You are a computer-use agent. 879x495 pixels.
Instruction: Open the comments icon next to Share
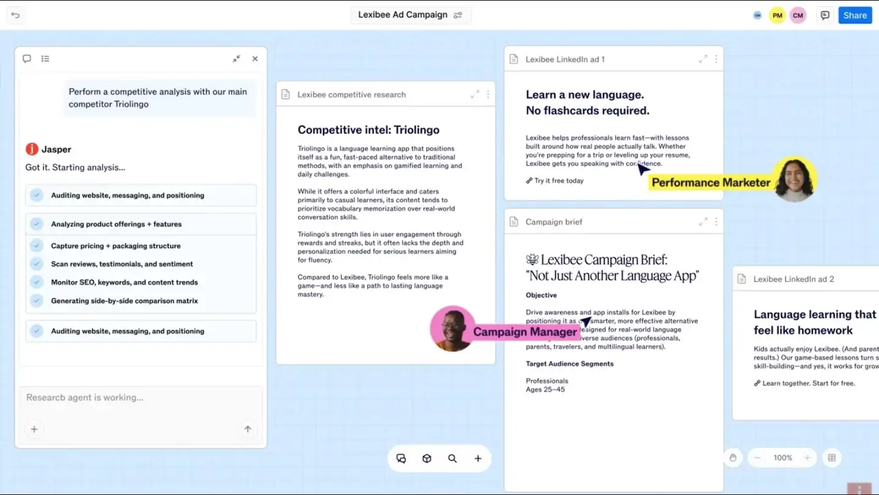(825, 15)
